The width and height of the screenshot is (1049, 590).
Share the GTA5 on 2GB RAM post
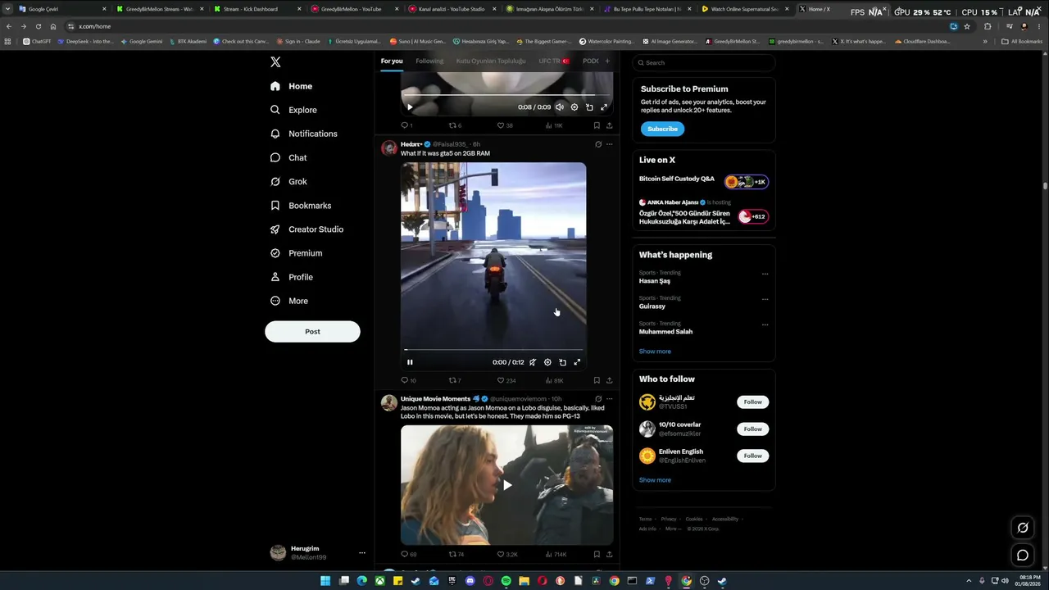[x=609, y=380]
